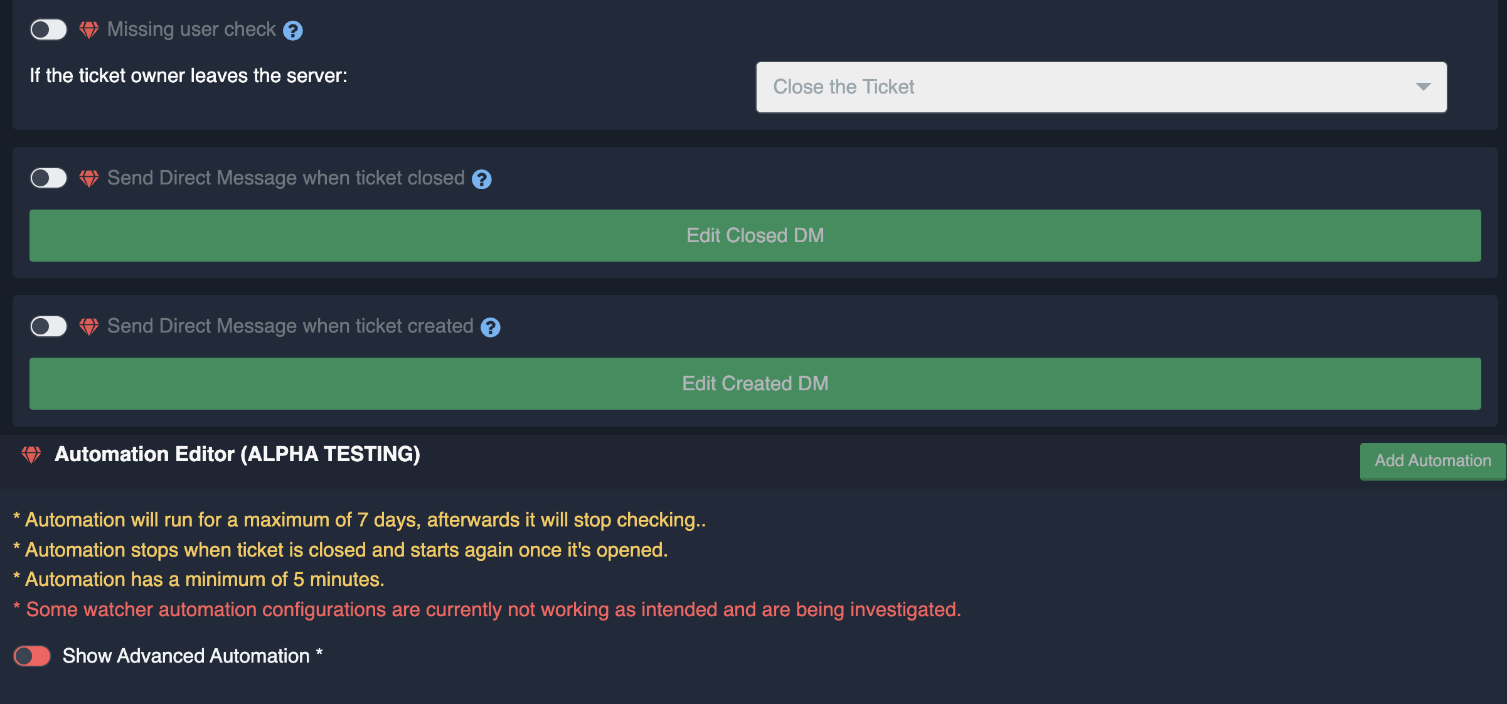Viewport: 1507px width, 704px height.
Task: Disable Show Advanced Automation
Action: click(31, 655)
